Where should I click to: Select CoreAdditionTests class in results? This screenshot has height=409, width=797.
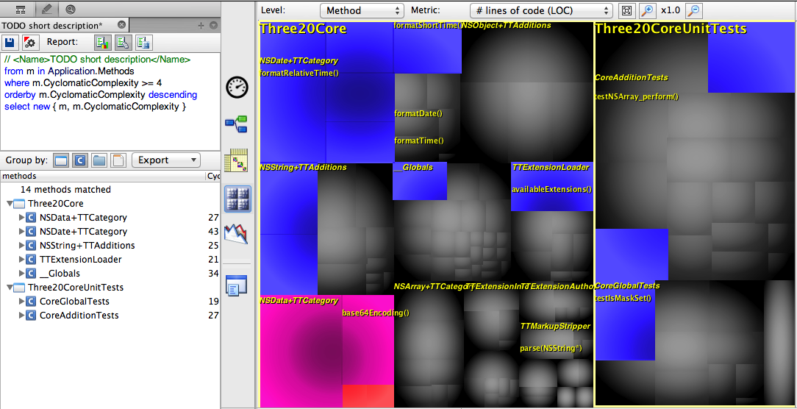79,316
